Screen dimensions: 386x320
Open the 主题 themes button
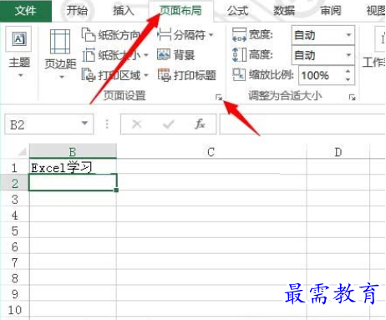(x=19, y=53)
